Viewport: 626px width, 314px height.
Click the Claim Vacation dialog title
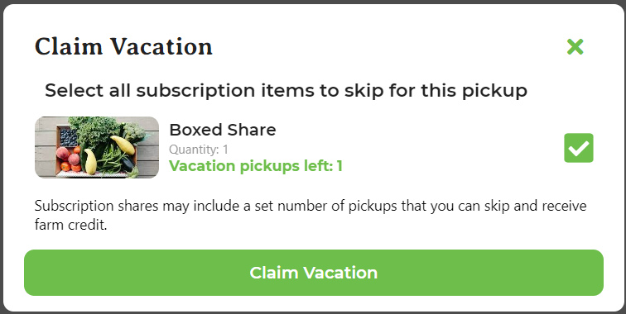tap(123, 46)
